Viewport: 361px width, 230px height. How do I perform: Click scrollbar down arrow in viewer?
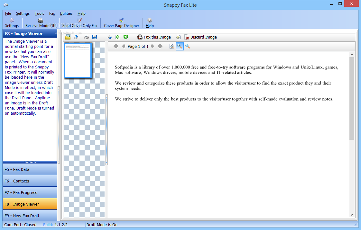(352, 215)
